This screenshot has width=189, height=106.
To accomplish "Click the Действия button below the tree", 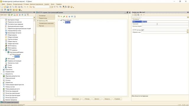I will (x=77, y=99).
